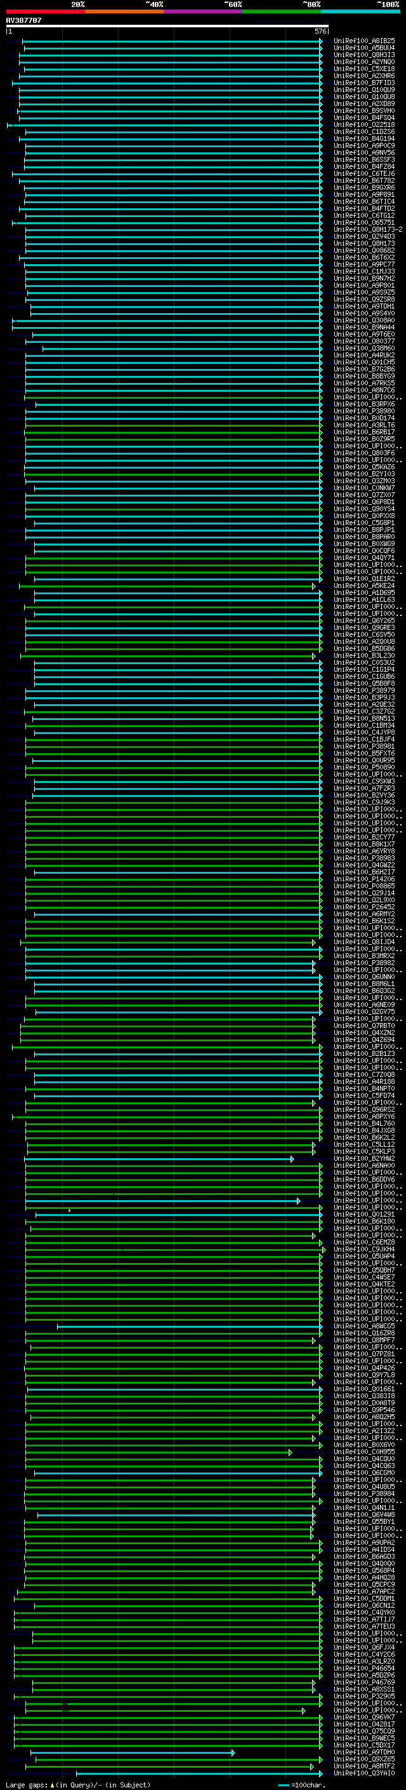406x1790 pixels.
Task: Open hit UniRef100_A8IB25
Action: coord(364,41)
